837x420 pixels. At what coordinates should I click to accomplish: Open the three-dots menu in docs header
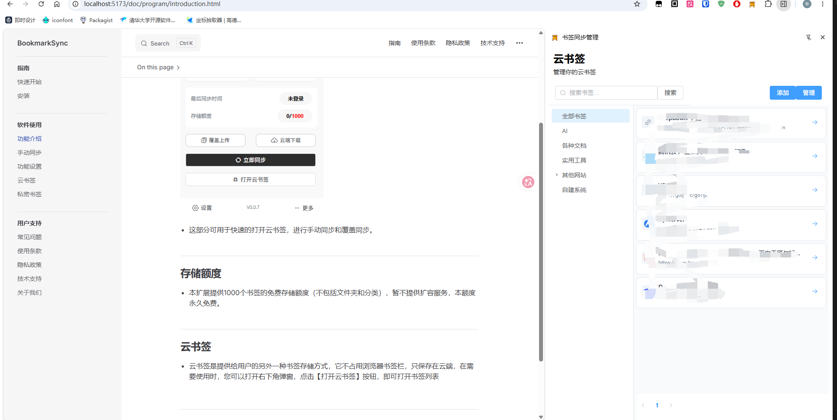(x=520, y=43)
